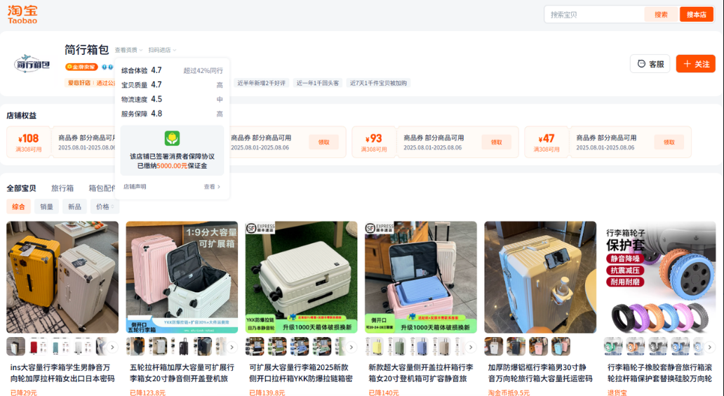Show more variants of 可扩展大容量行李箱 product

coord(351,347)
